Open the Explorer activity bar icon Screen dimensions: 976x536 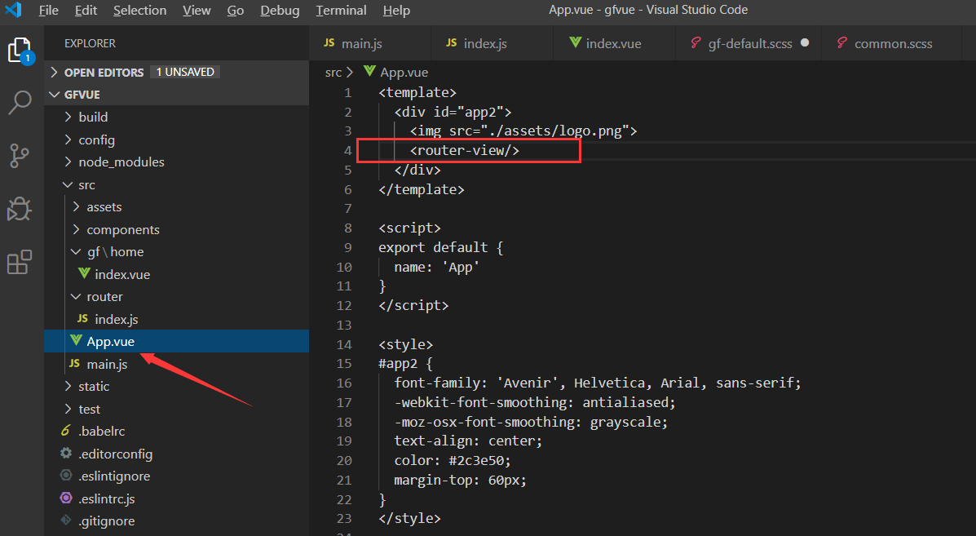(20, 51)
